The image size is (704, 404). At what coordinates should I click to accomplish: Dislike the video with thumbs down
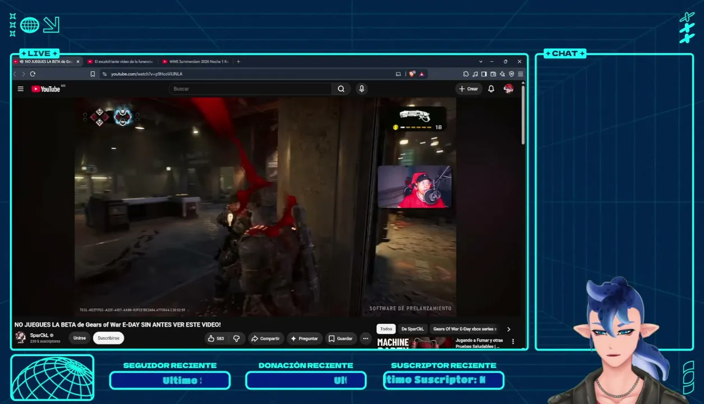(x=236, y=338)
